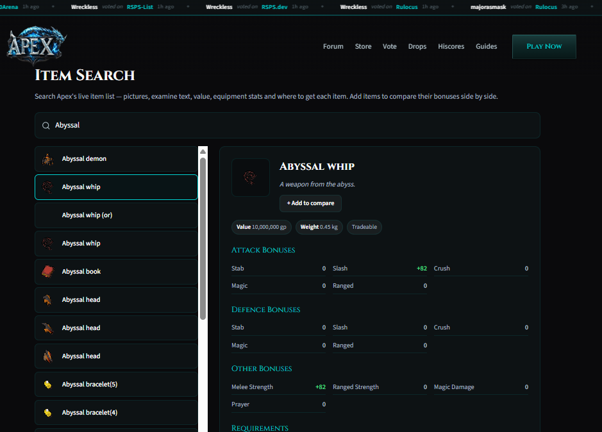This screenshot has width=602, height=432.
Task: Click the 'A weapon from the abyss.' text
Action: 317,185
